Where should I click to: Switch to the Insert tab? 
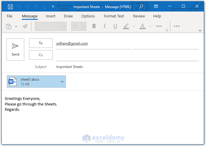pos(51,16)
